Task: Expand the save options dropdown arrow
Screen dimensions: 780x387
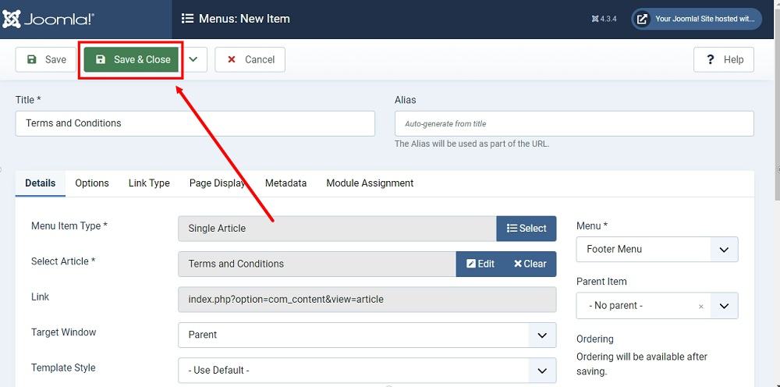Action: tap(193, 60)
